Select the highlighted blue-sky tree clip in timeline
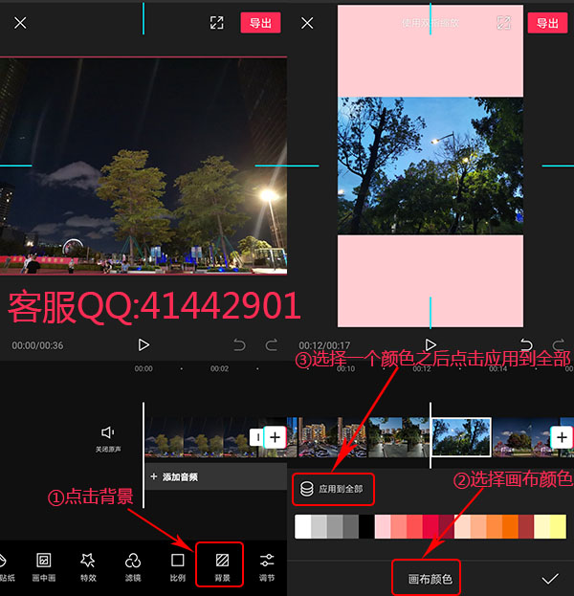 pos(461,437)
